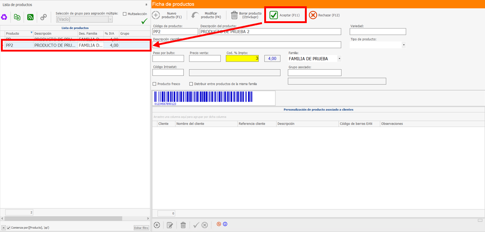Toggle the 'Comienza por' filter checkbox

coord(9,227)
